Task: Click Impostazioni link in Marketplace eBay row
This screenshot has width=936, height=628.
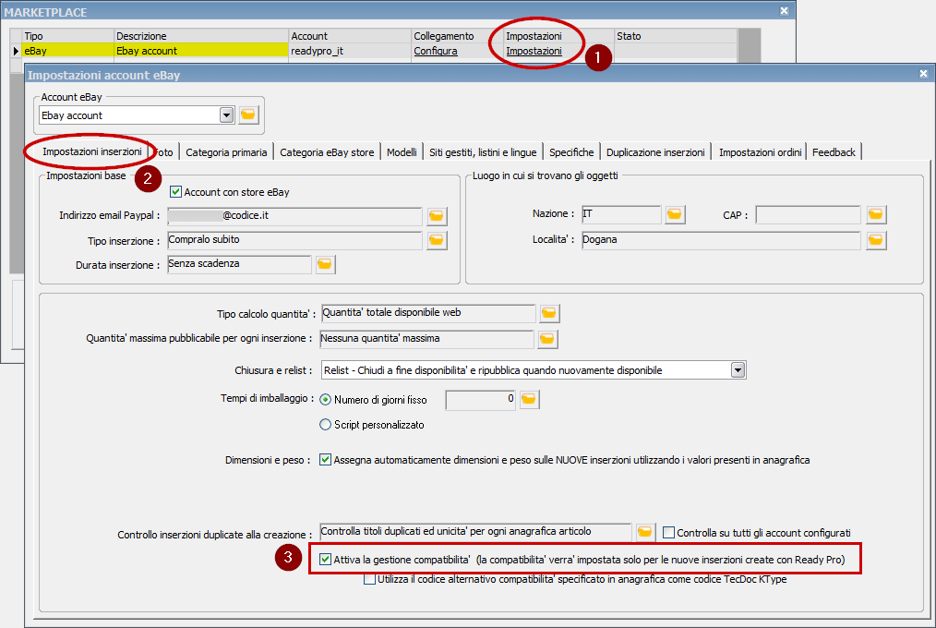Action: point(534,51)
